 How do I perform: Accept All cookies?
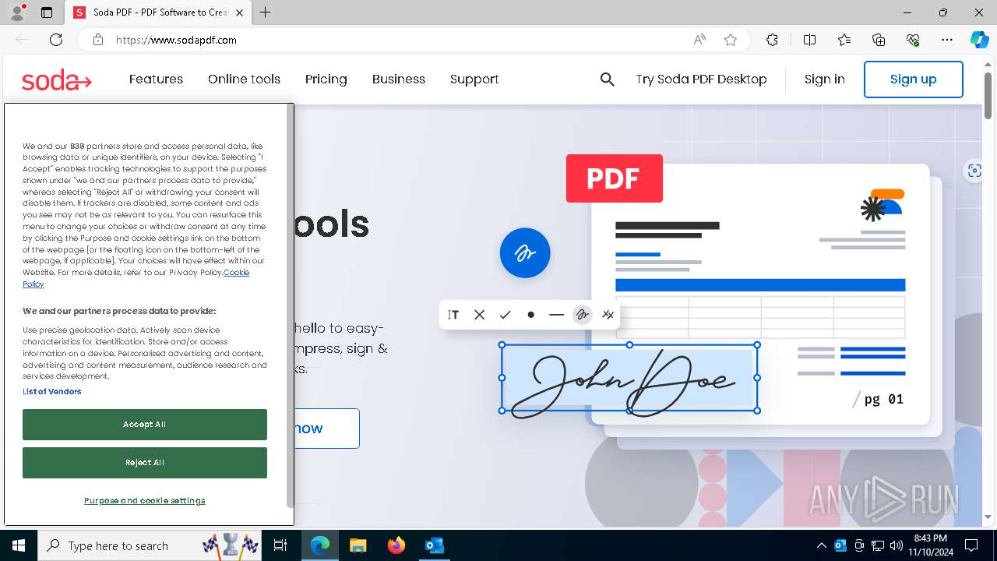(145, 425)
